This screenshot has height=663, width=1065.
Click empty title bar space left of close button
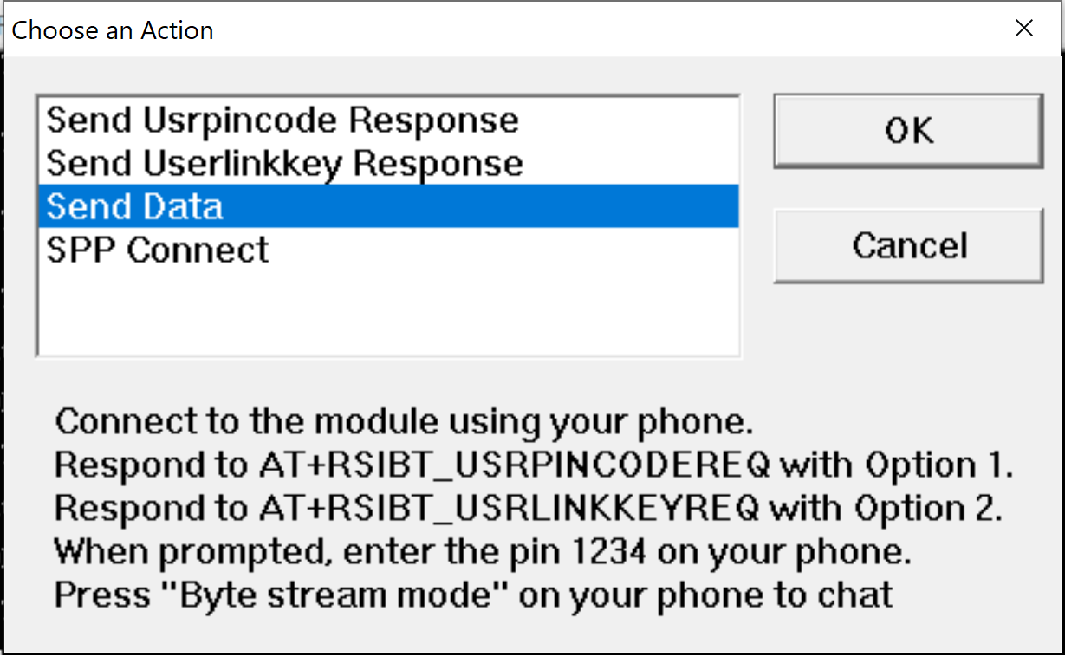click(607, 30)
